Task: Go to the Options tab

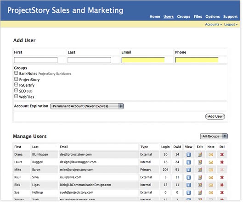Action: click(213, 16)
